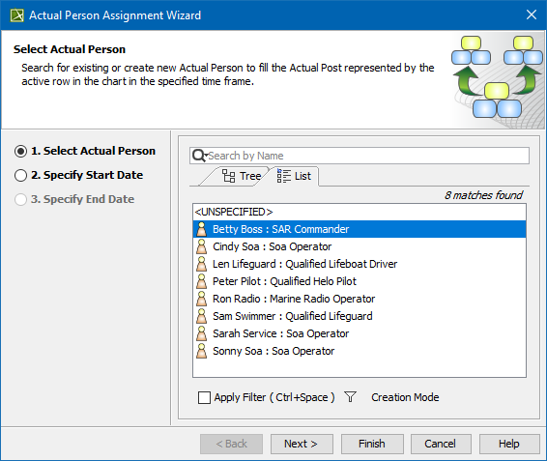Click the Next > button
Image resolution: width=547 pixels, height=461 pixels.
pos(302,444)
